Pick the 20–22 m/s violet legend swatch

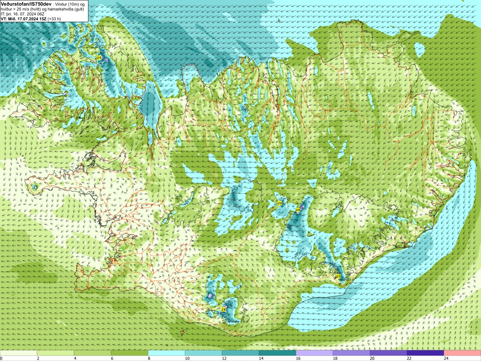(x=389, y=353)
